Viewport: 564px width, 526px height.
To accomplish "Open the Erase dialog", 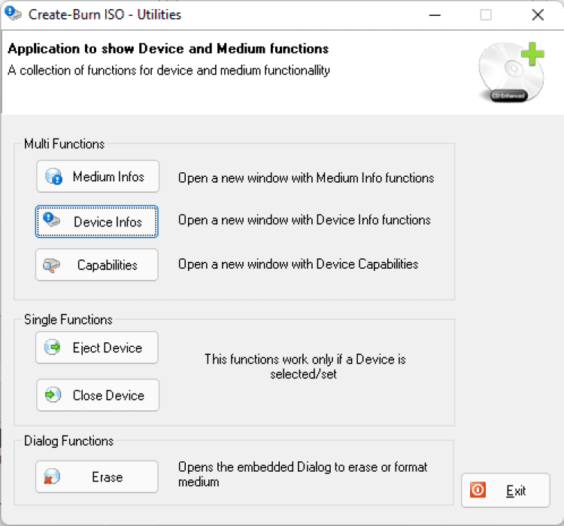I will click(x=97, y=477).
